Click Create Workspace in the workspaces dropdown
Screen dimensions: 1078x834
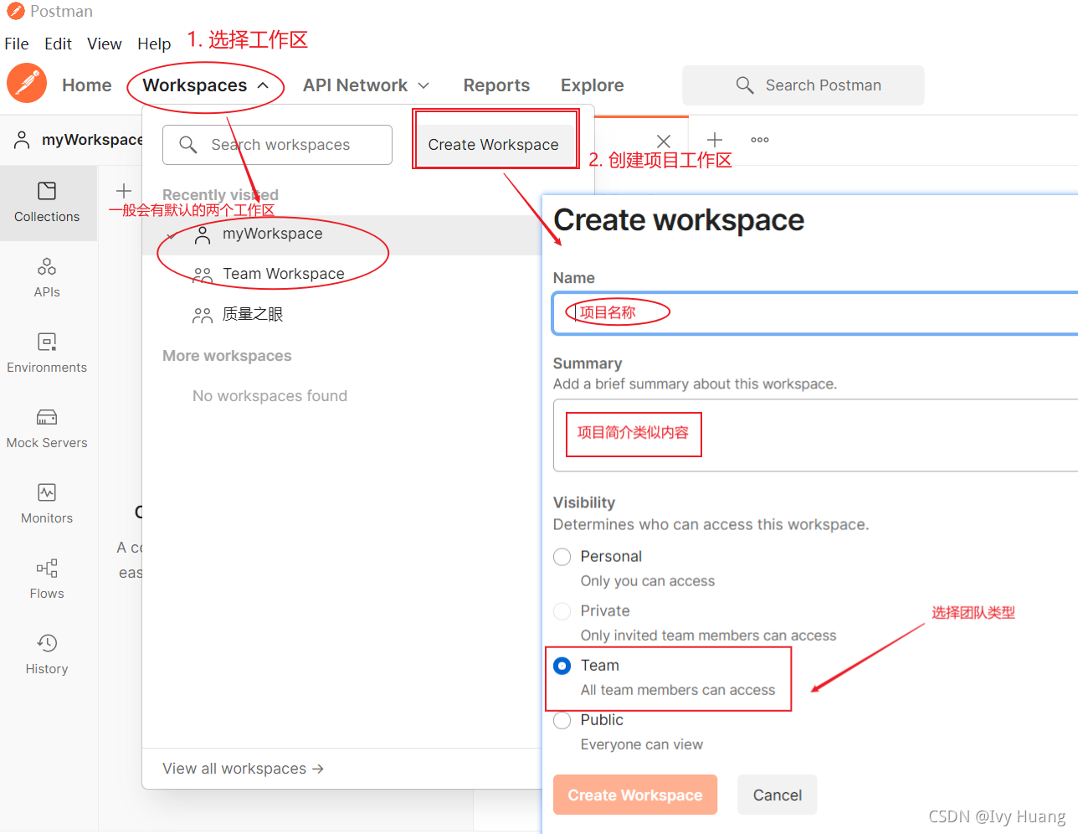pos(494,145)
